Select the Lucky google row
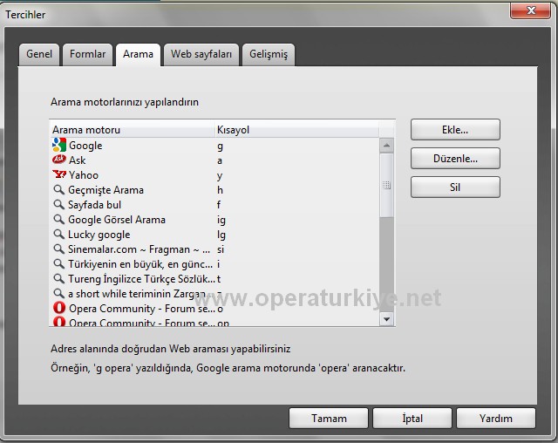Viewport: 558px width, 443px height. click(x=214, y=234)
